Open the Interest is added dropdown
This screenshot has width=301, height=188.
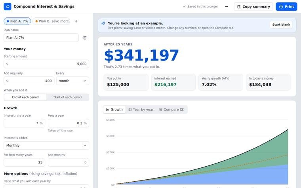[x=46, y=145]
